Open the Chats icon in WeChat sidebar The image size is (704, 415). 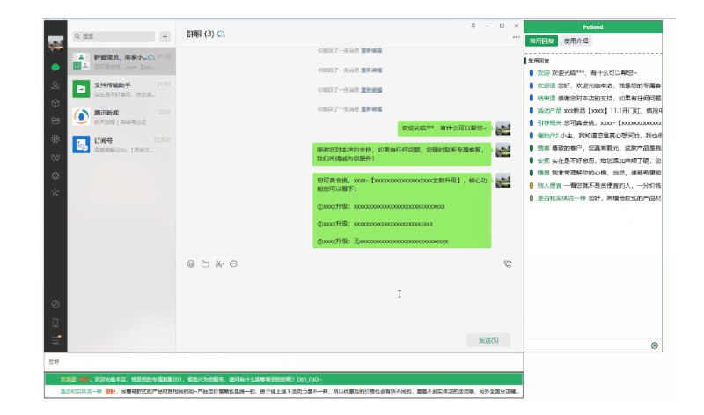(x=55, y=67)
